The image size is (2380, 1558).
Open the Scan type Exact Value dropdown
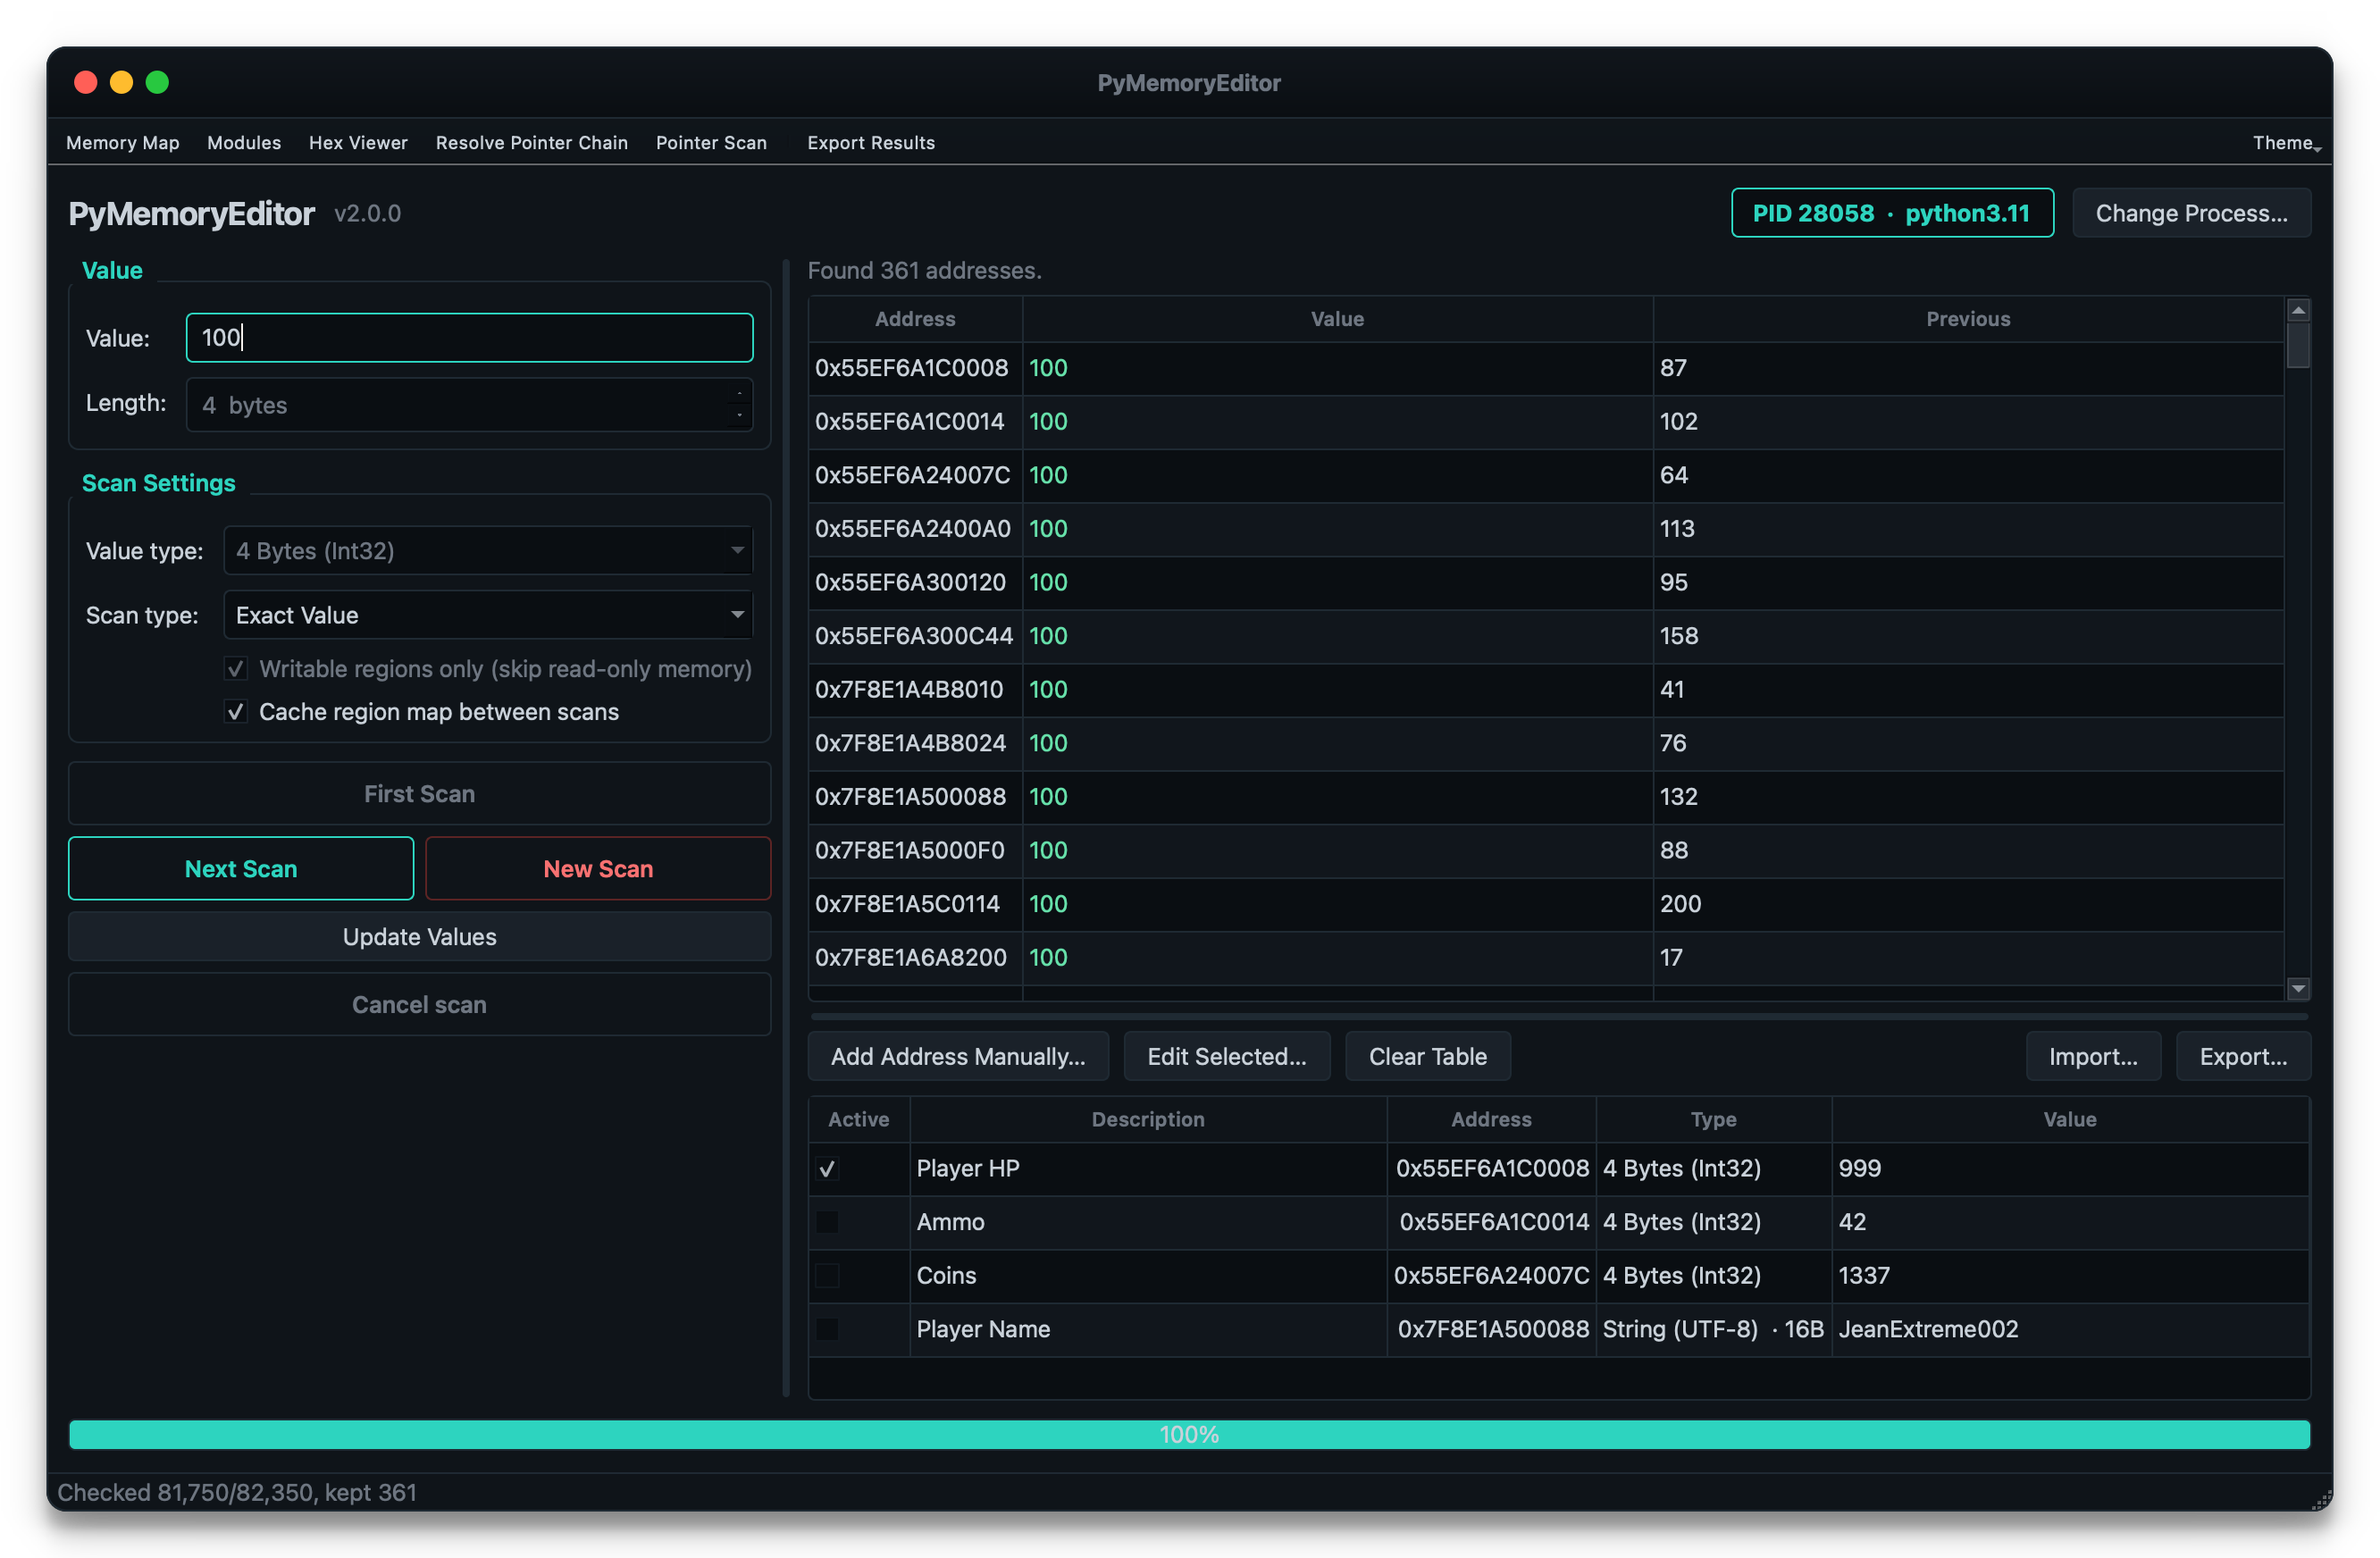click(x=488, y=615)
